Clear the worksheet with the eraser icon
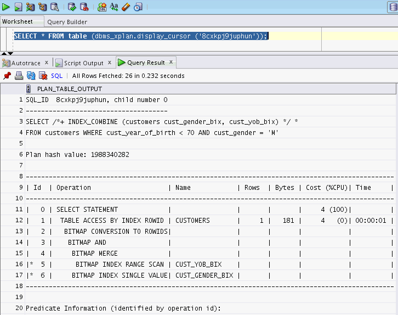Screen dimensions: 398x315 click(126, 7)
